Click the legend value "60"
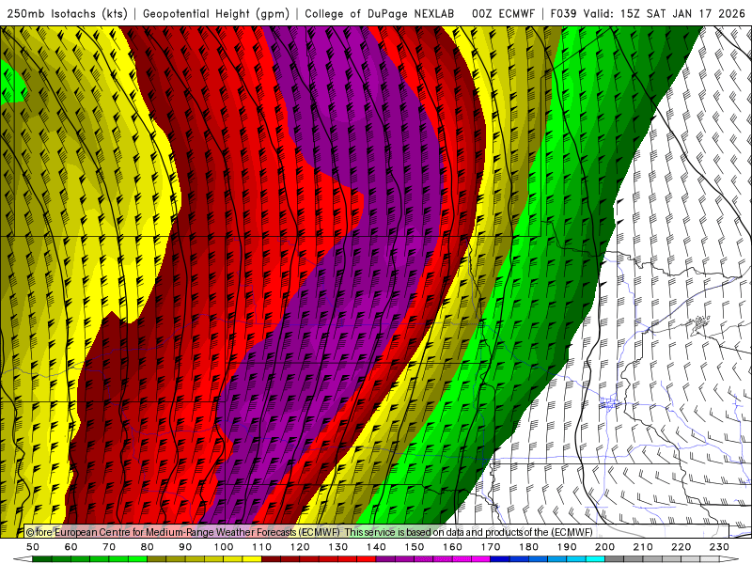Viewport: 752px width, 564px height. 71,547
